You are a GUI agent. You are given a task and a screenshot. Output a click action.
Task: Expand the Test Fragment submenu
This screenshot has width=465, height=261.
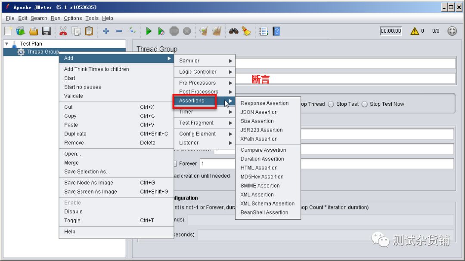click(205, 123)
